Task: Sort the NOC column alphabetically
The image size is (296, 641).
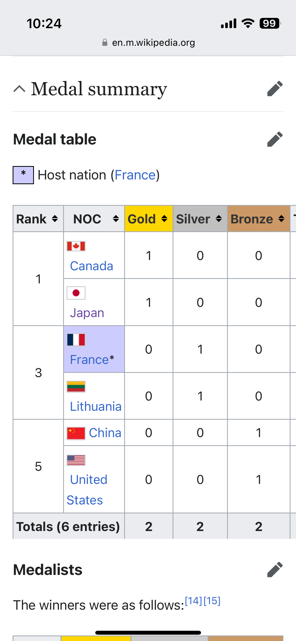Action: coord(116,219)
